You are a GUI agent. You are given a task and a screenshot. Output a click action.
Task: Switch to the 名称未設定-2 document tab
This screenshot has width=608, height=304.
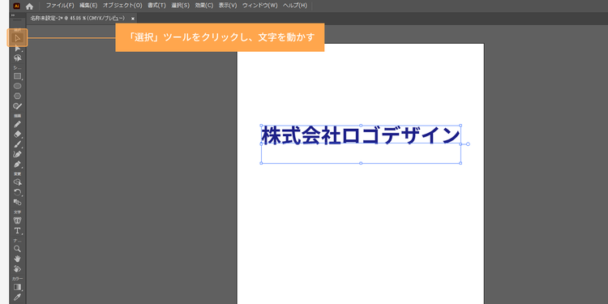coord(78,18)
